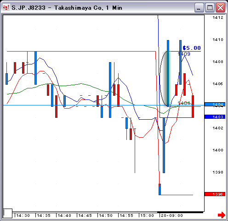Minimize the Takashimaya chart window
This screenshot has width=228, height=221.
pyautogui.click(x=199, y=8)
